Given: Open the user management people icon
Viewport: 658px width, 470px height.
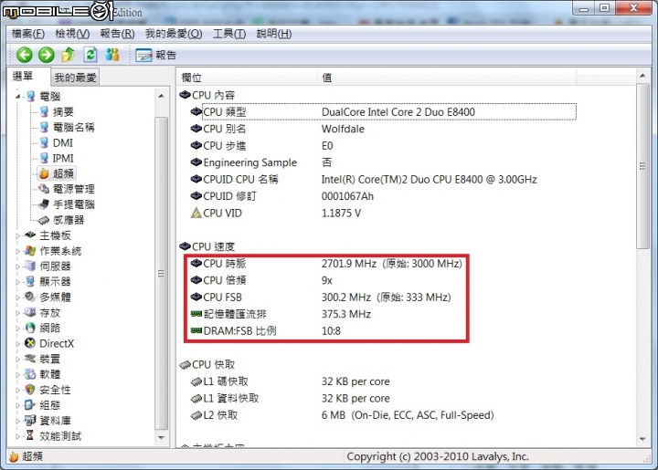Looking at the screenshot, I should pos(112,55).
